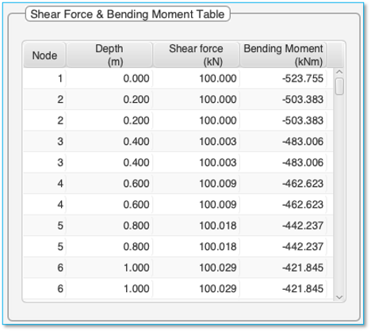371x331 pixels.
Task: Select the first -421.845 moment cell
Action: point(283,268)
